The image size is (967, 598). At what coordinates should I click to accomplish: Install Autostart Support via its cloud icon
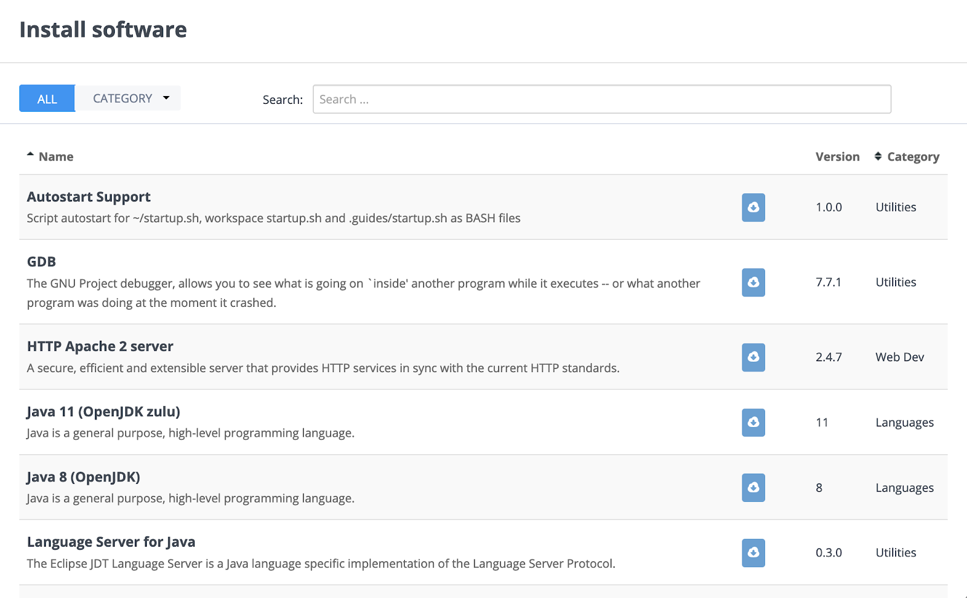753,207
